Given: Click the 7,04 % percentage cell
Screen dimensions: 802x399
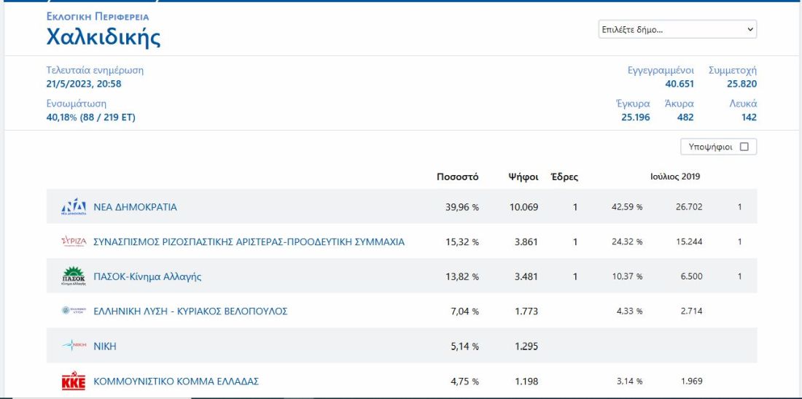Looking at the screenshot, I should [465, 311].
